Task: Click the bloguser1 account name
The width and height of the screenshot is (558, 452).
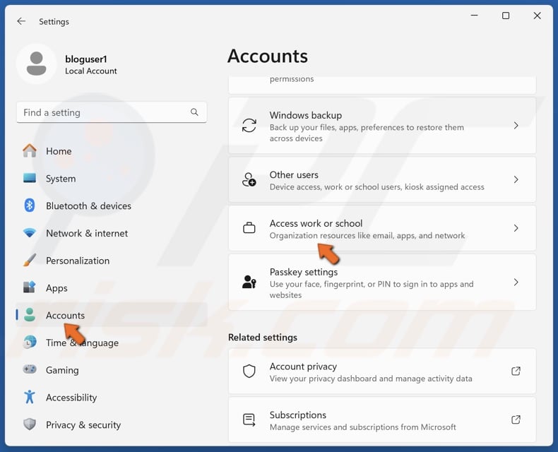Action: coord(86,59)
